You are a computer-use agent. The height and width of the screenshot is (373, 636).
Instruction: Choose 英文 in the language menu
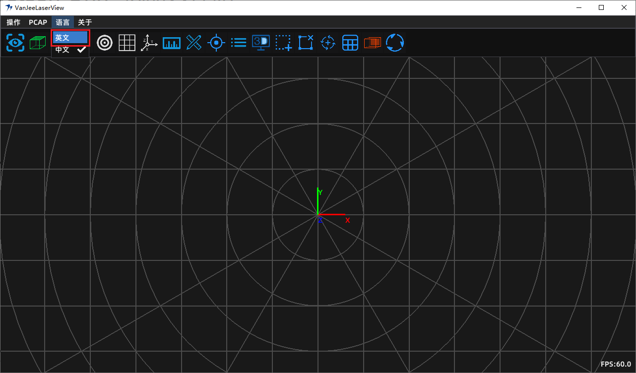coord(70,38)
